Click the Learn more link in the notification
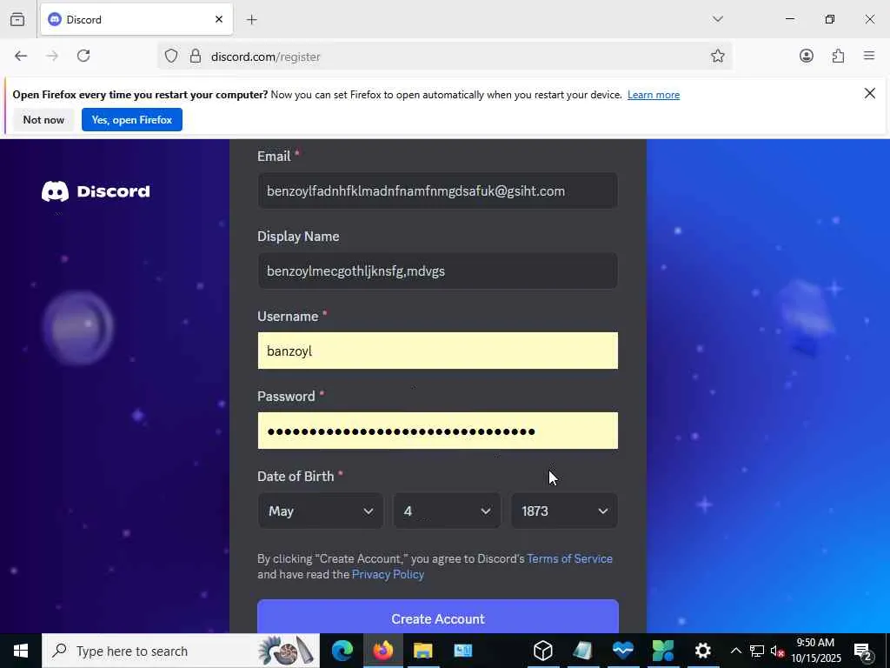The image size is (890, 668). pos(654,95)
